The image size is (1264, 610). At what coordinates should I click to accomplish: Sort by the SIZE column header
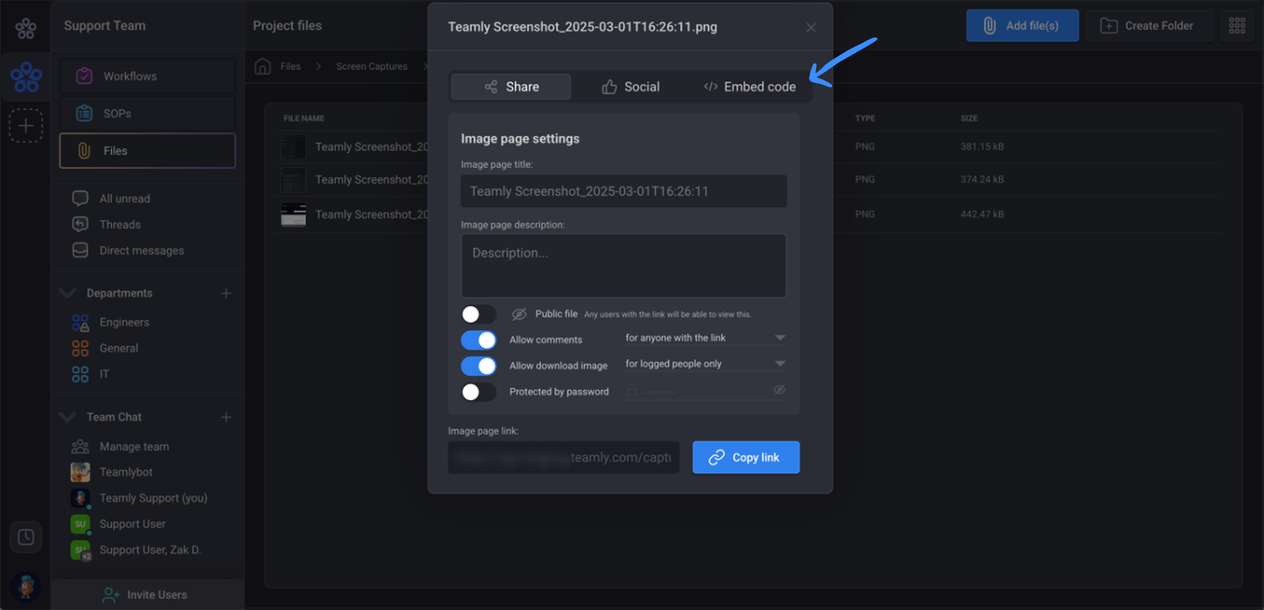click(969, 118)
